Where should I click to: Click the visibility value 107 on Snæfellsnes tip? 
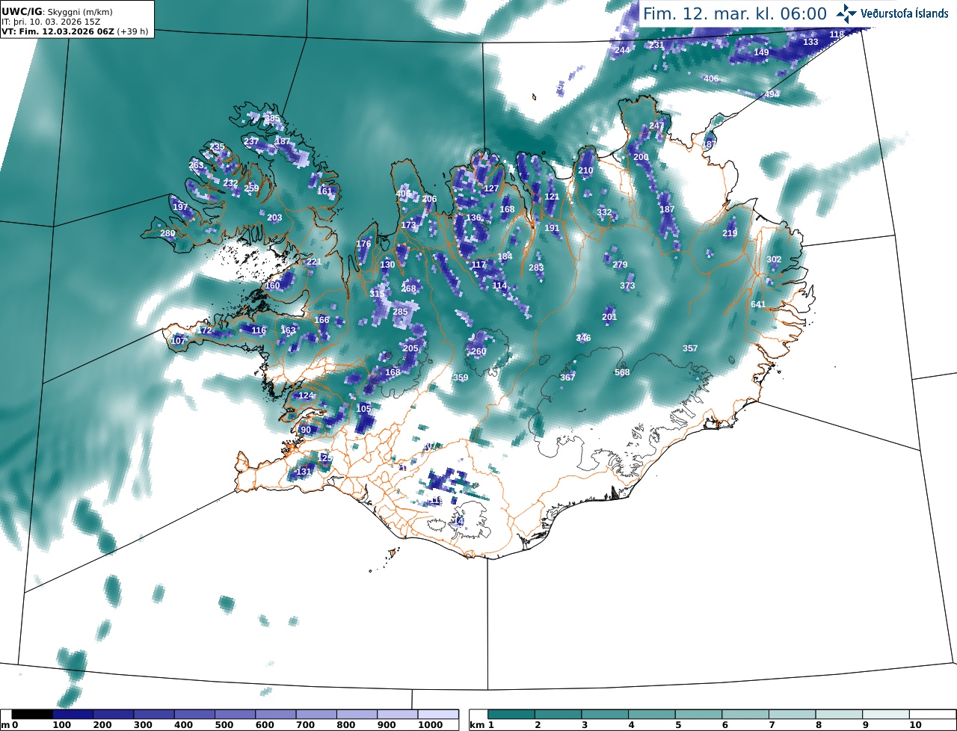click(x=178, y=341)
